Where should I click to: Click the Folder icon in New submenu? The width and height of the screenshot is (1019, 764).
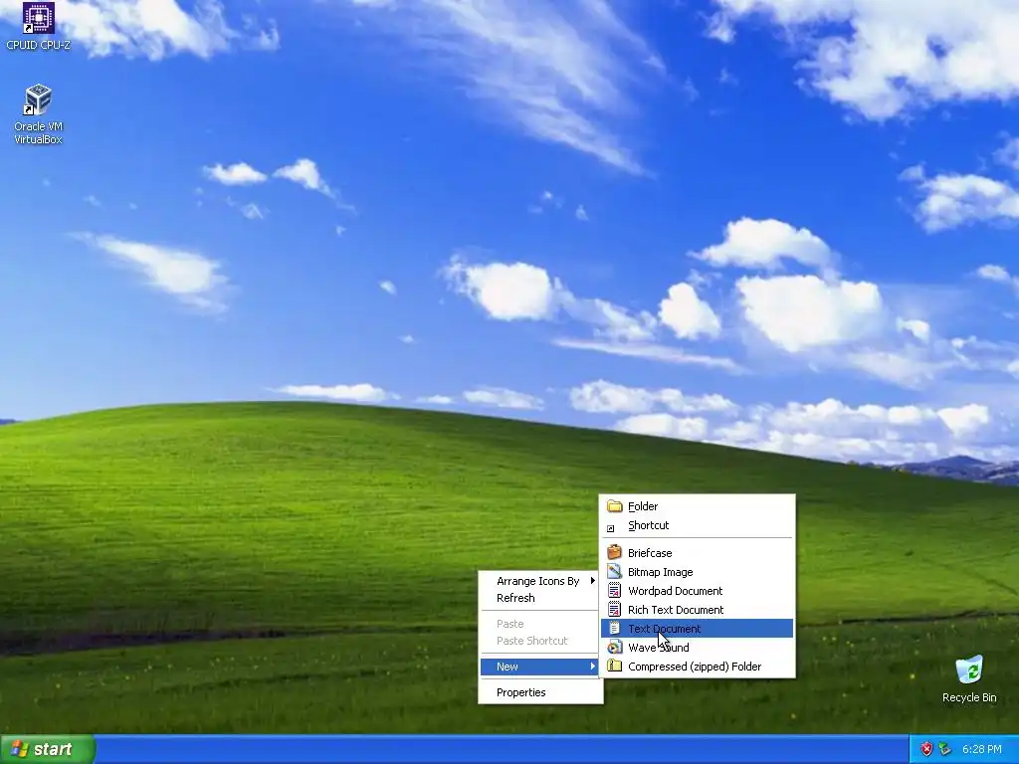614,506
